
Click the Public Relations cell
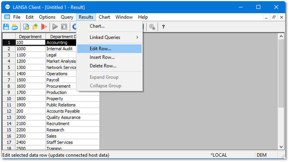coord(73,105)
